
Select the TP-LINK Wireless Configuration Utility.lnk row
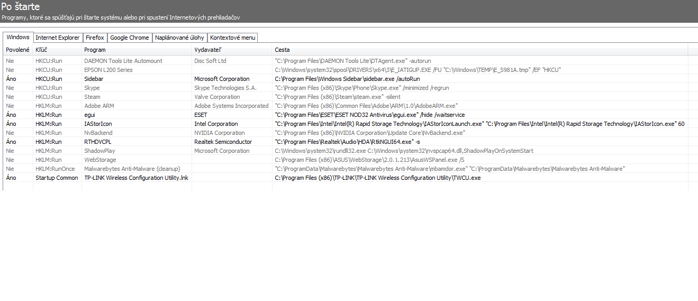(349, 178)
